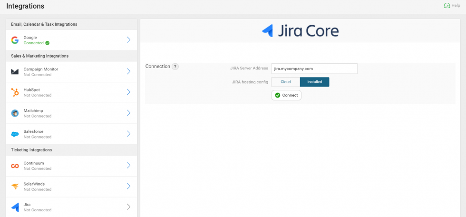Click the Connection section label
The height and width of the screenshot is (217, 466).
(x=157, y=66)
